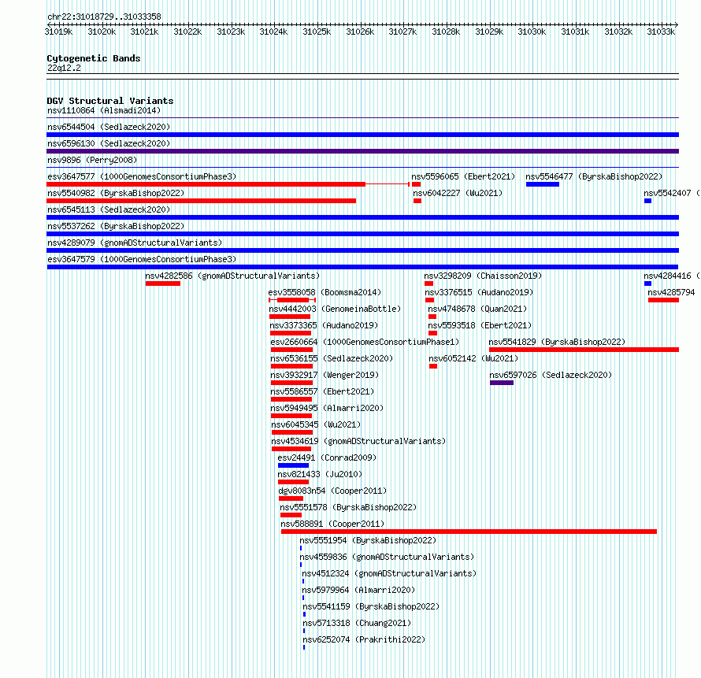The width and height of the screenshot is (701, 678).
Task: Click nsv5541829 (ByrskaBishop2022) label
Action: pyautogui.click(x=557, y=342)
